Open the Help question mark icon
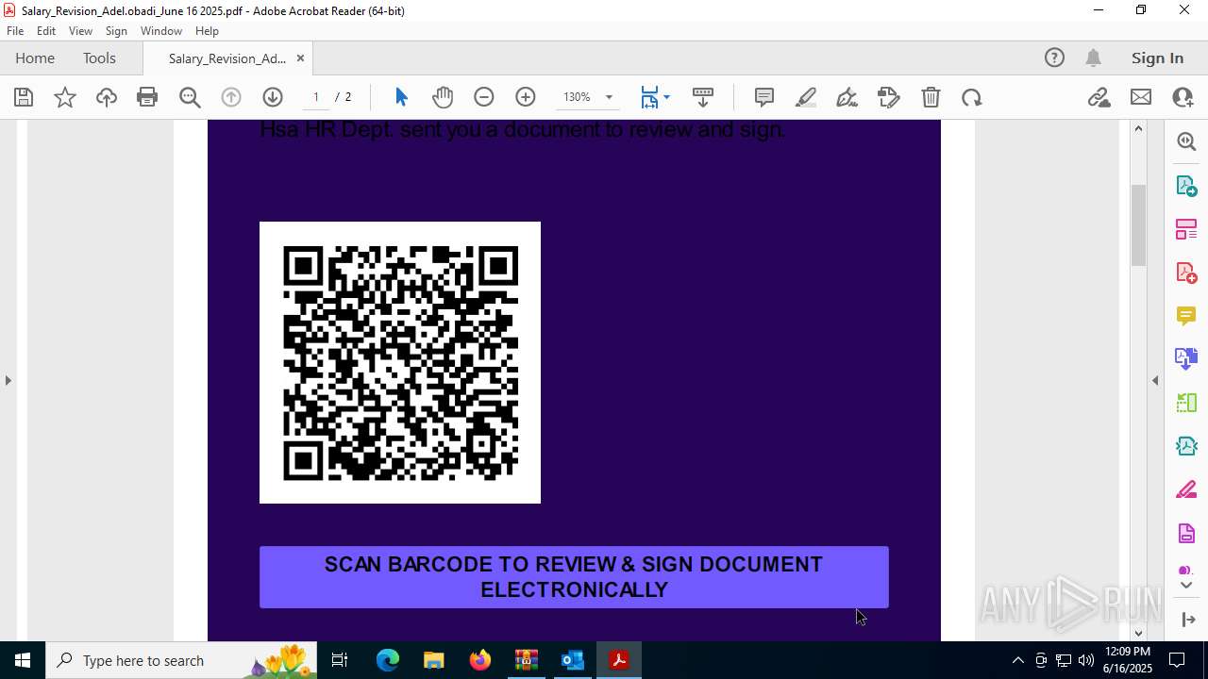This screenshot has height=679, width=1208. pos(1054,58)
